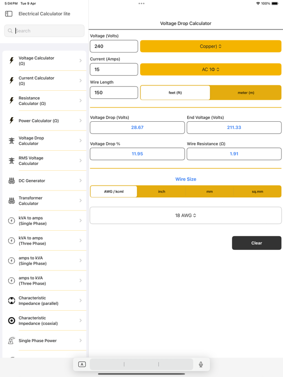
Task: Select mm wire size unit
Action: [209, 191]
